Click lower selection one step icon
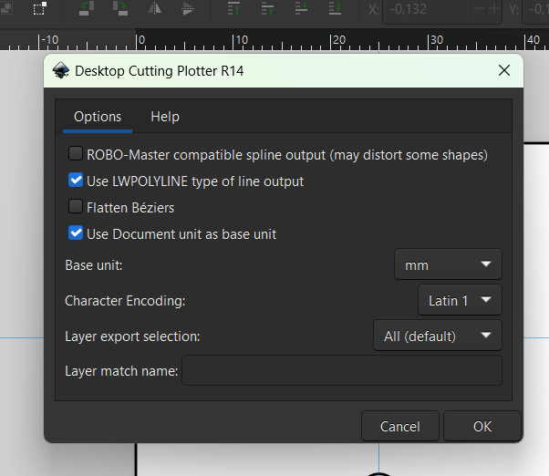This screenshot has width=549, height=476. tap(301, 8)
